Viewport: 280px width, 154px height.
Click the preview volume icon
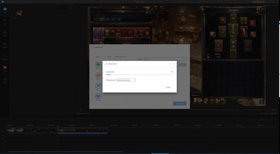tap(272, 110)
